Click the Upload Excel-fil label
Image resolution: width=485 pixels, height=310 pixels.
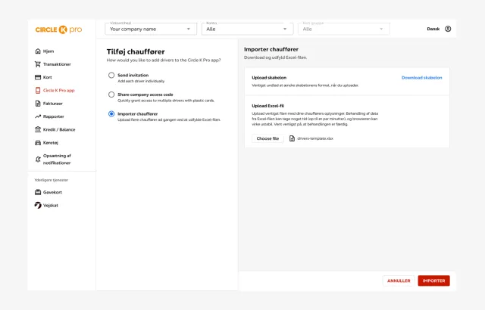point(268,106)
